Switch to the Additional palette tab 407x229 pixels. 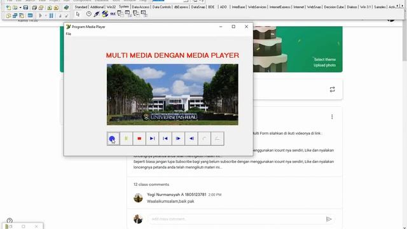[x=97, y=7]
